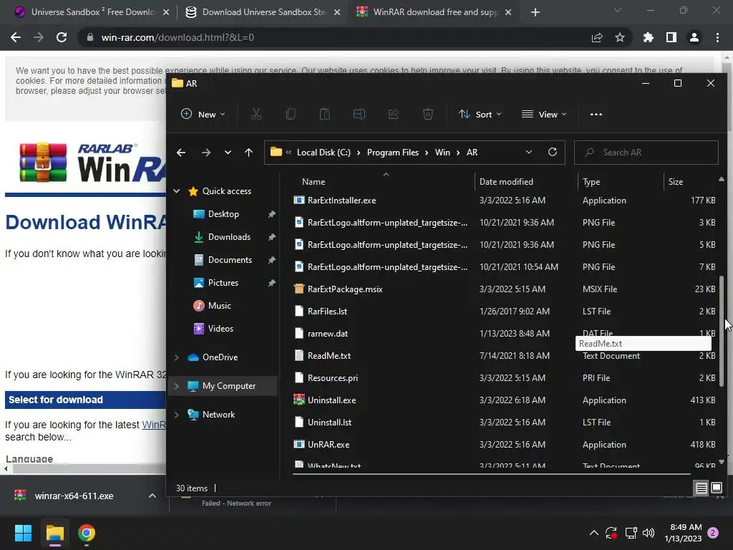Open the New item dropdown
The image size is (733, 550).
coord(203,114)
